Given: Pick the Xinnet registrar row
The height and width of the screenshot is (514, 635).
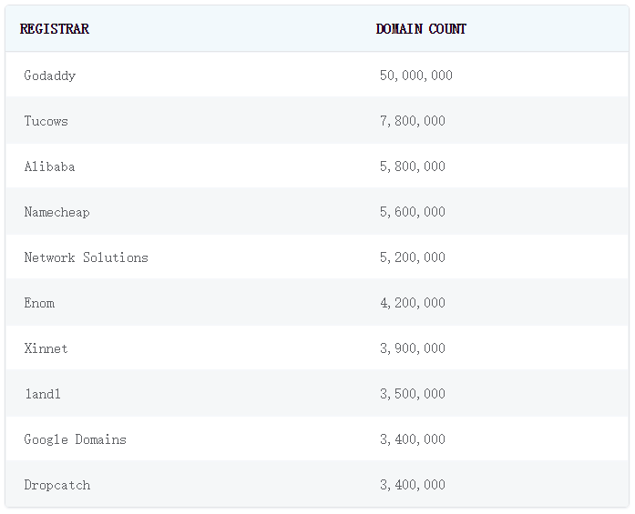Looking at the screenshot, I should pyautogui.click(x=46, y=348).
